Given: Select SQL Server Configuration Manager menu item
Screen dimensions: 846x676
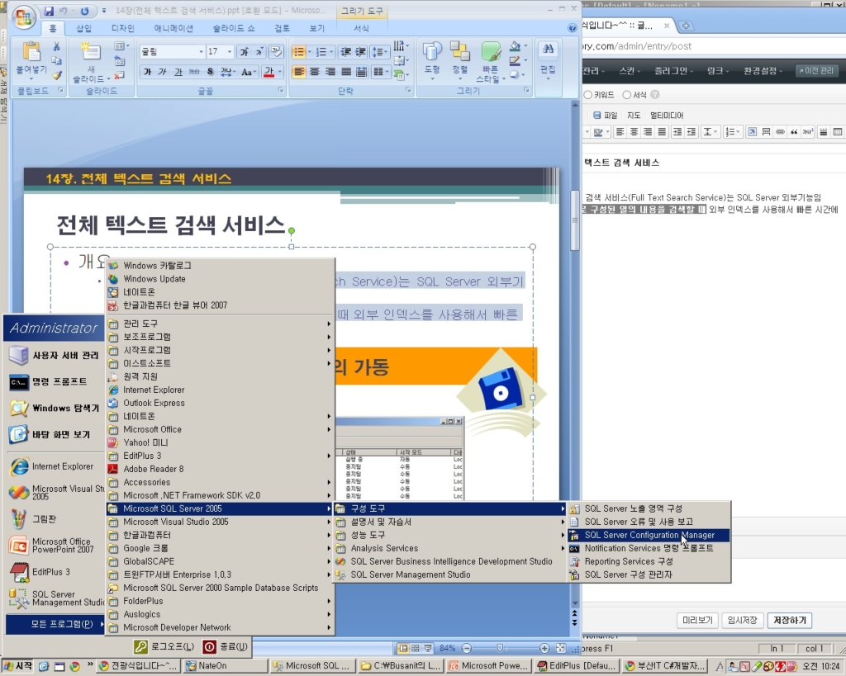Looking at the screenshot, I should click(649, 536).
